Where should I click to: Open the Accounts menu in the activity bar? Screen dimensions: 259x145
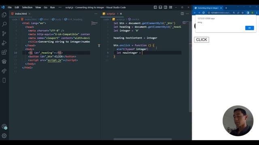(x=4, y=126)
